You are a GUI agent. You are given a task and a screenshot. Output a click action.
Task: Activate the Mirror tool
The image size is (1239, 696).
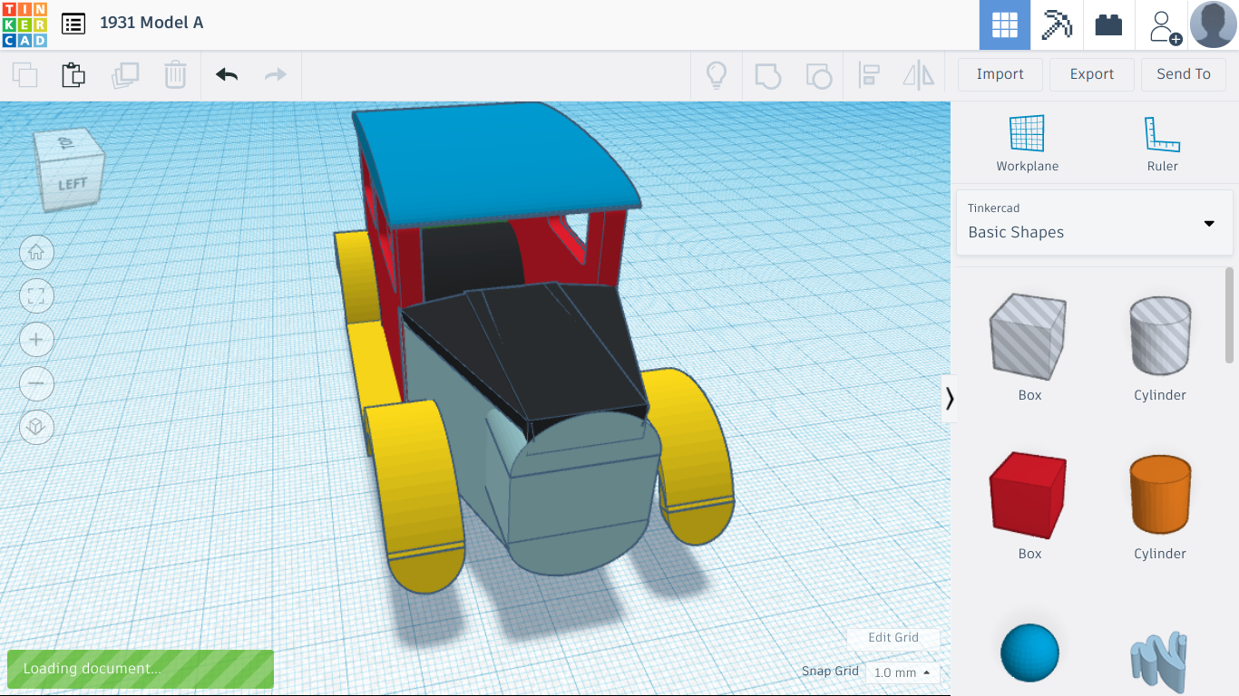pos(917,75)
